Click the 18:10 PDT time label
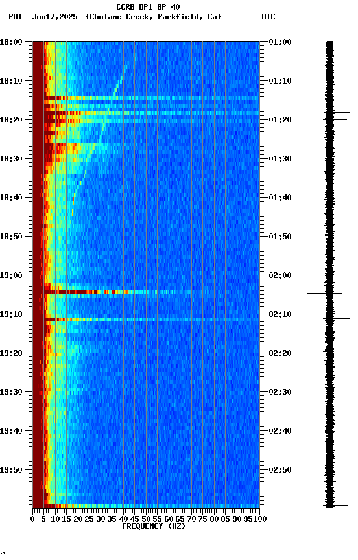358x560 pixels. 11,81
